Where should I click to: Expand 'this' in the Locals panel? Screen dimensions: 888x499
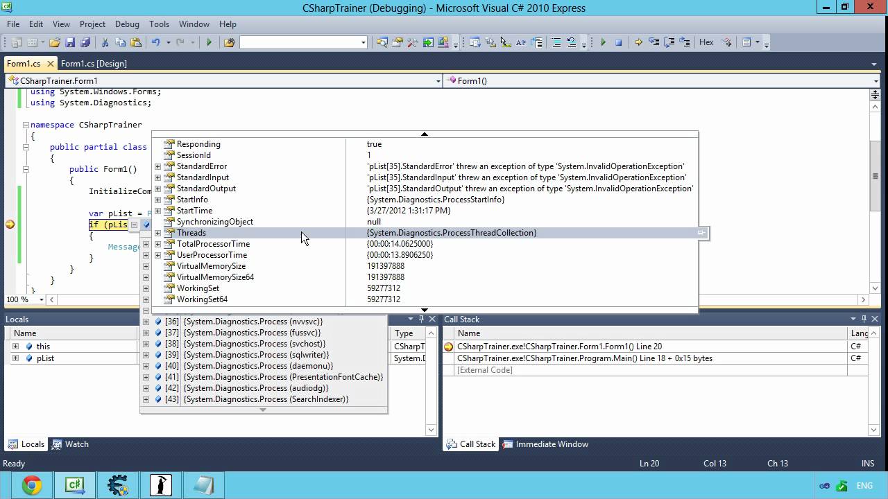pos(15,347)
